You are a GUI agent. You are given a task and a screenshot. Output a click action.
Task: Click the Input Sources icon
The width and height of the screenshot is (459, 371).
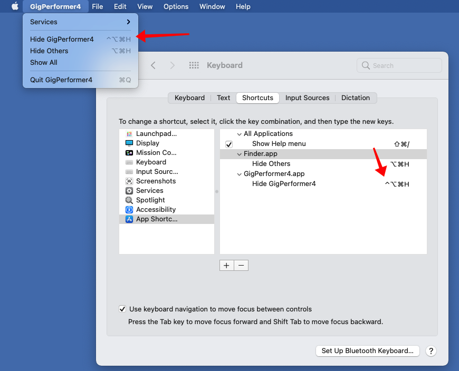(x=129, y=172)
